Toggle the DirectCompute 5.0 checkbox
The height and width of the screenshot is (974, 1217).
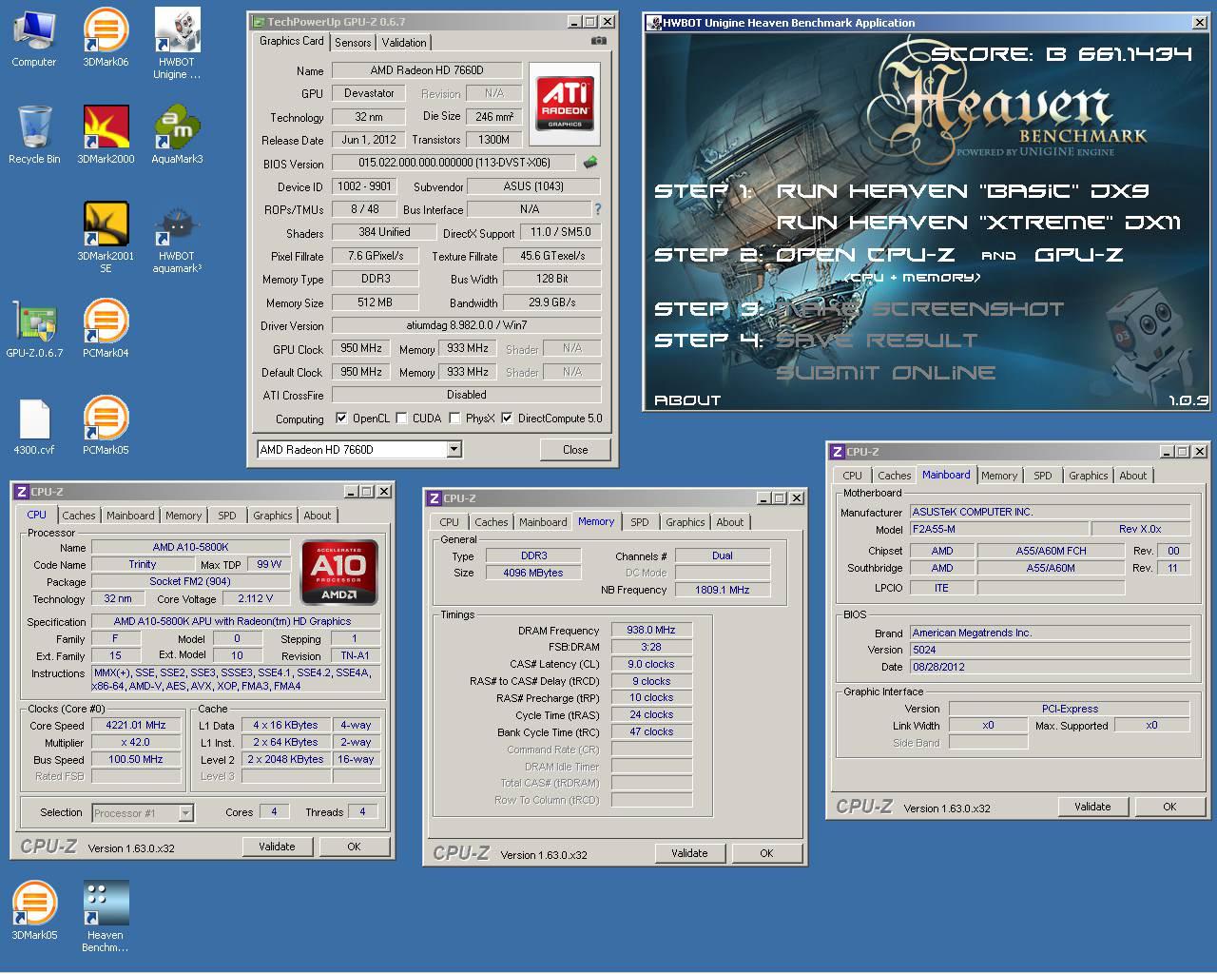507,418
